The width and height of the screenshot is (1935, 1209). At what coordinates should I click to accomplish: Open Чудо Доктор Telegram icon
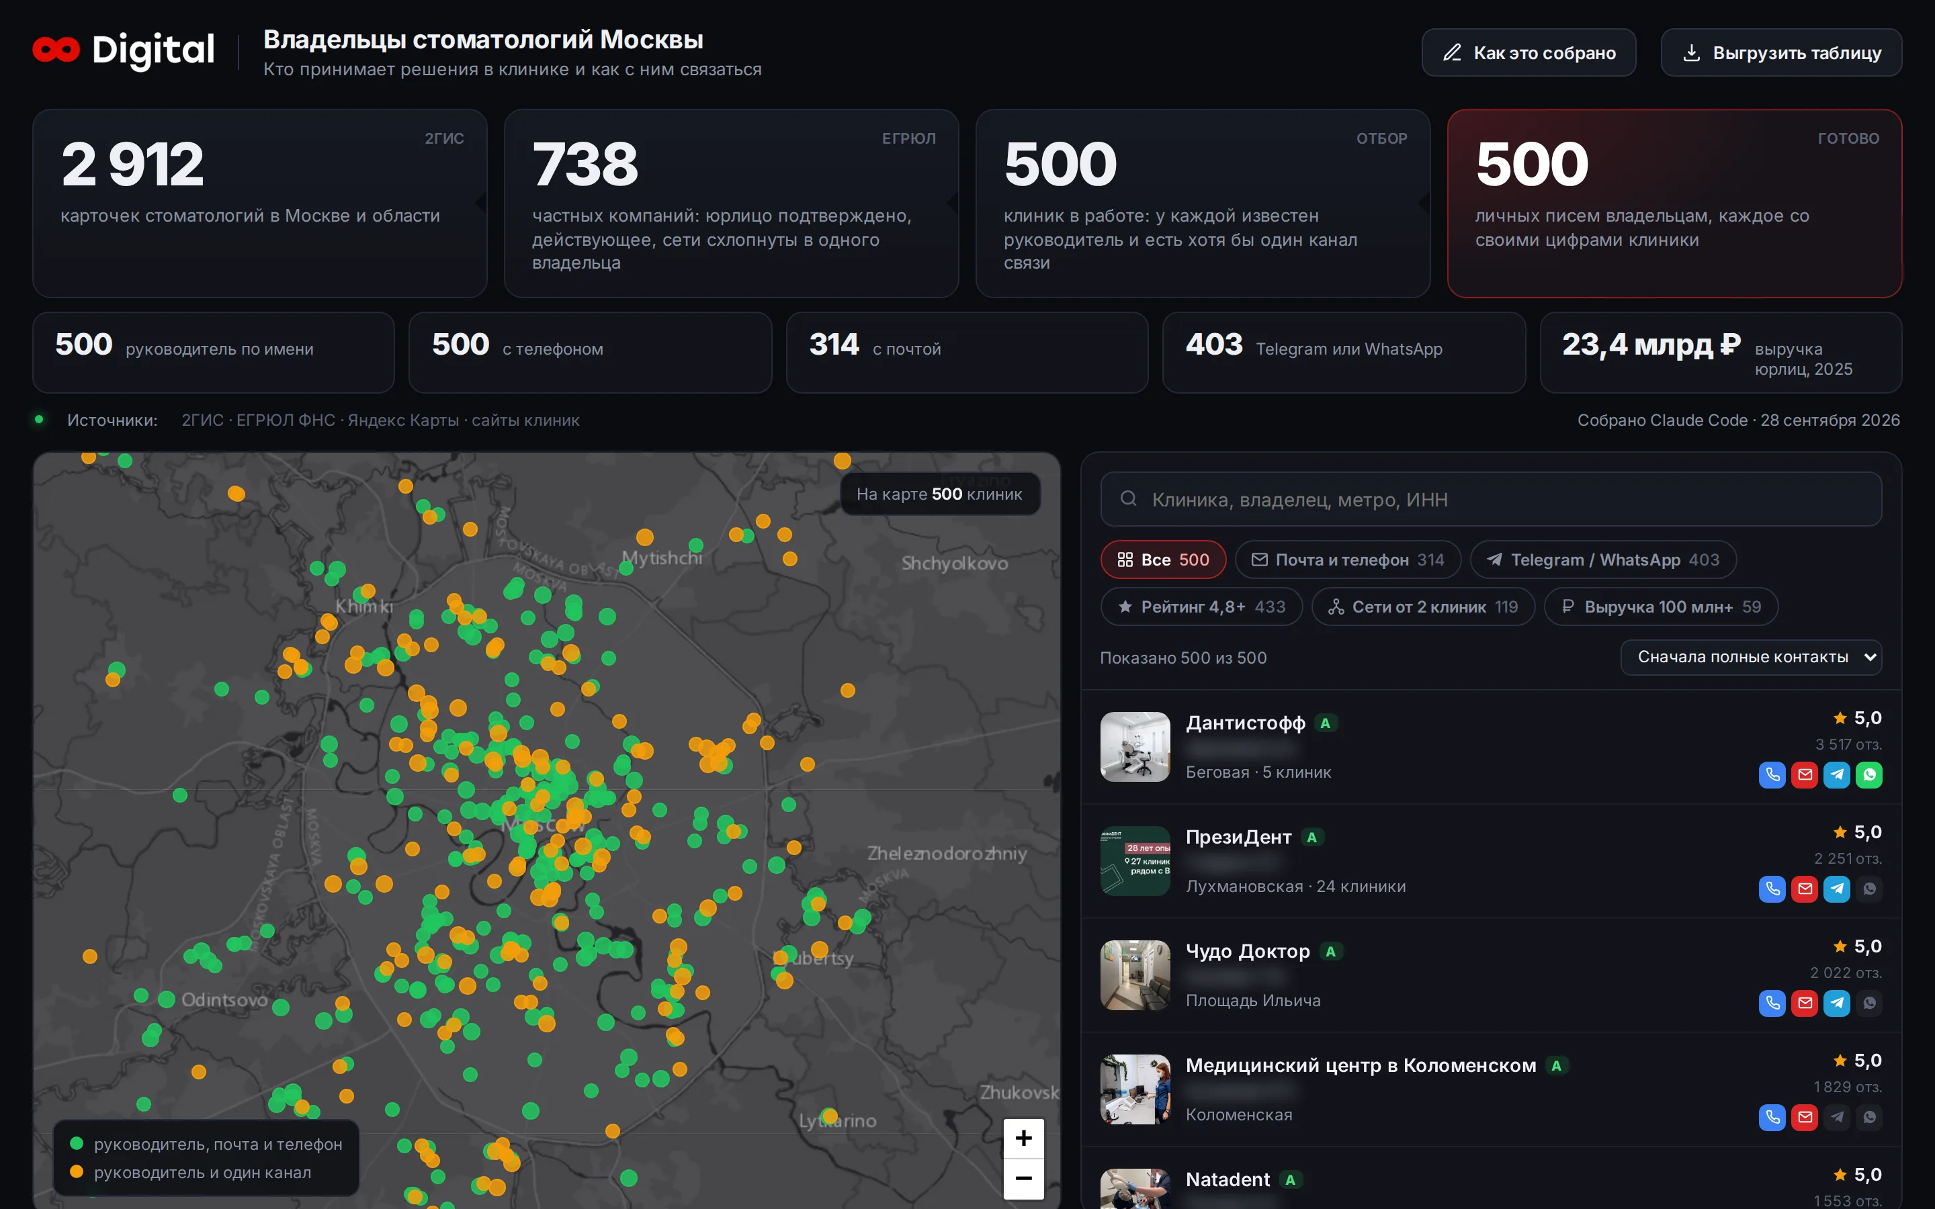tap(1837, 1003)
